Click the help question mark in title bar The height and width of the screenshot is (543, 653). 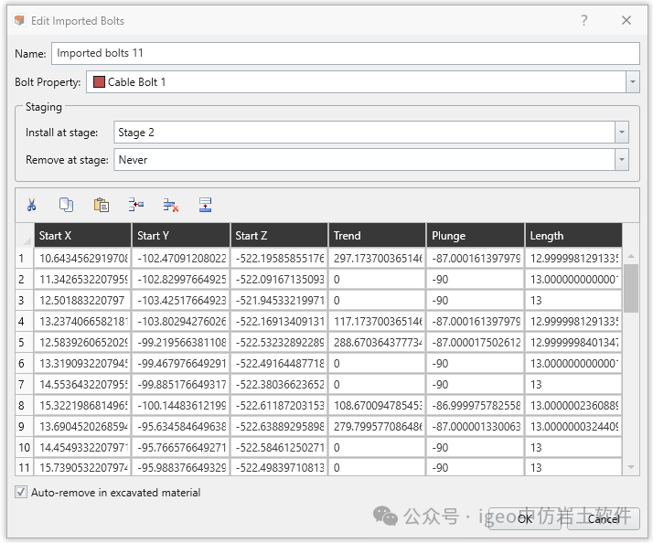584,20
